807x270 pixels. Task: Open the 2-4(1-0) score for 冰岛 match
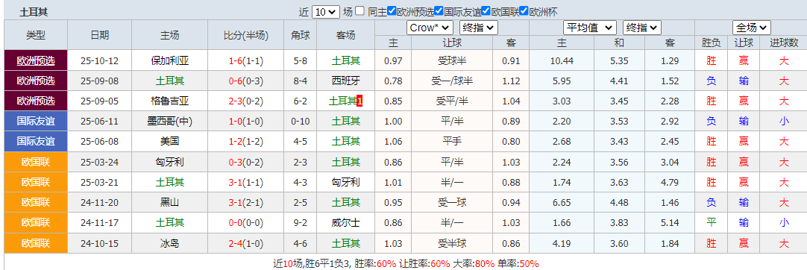(x=246, y=242)
